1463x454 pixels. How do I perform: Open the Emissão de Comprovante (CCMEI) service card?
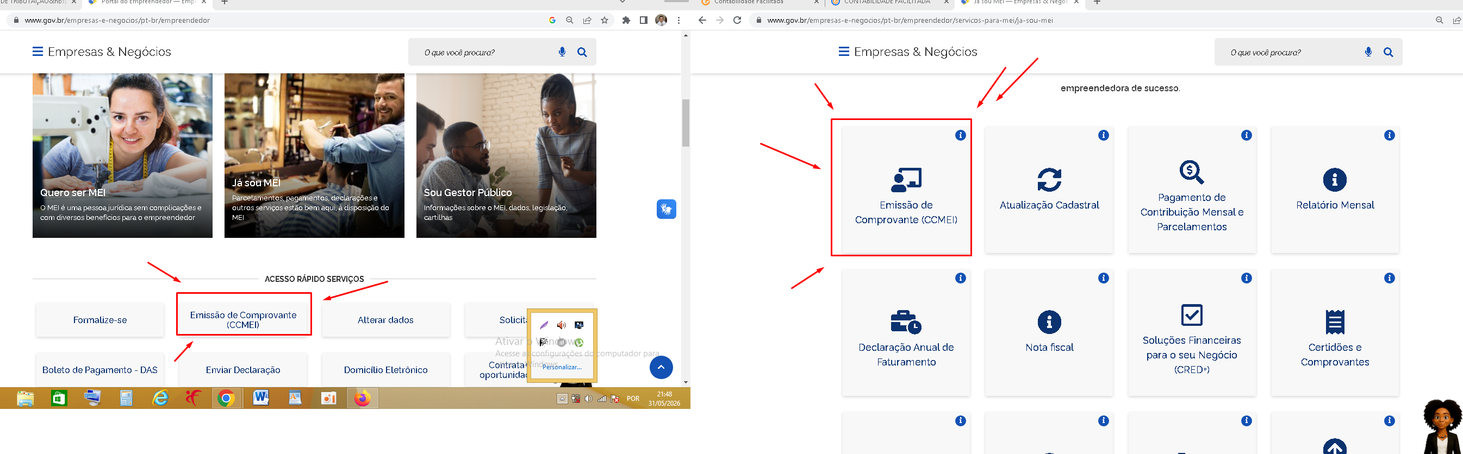pyautogui.click(x=906, y=189)
